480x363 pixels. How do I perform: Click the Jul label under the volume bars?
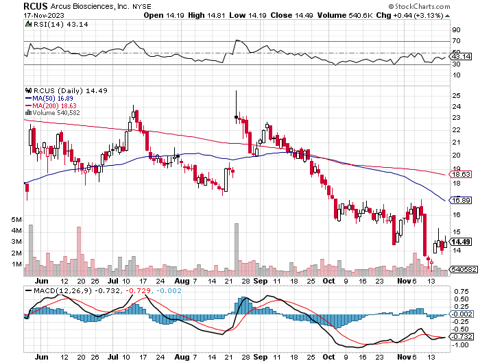pos(113,281)
